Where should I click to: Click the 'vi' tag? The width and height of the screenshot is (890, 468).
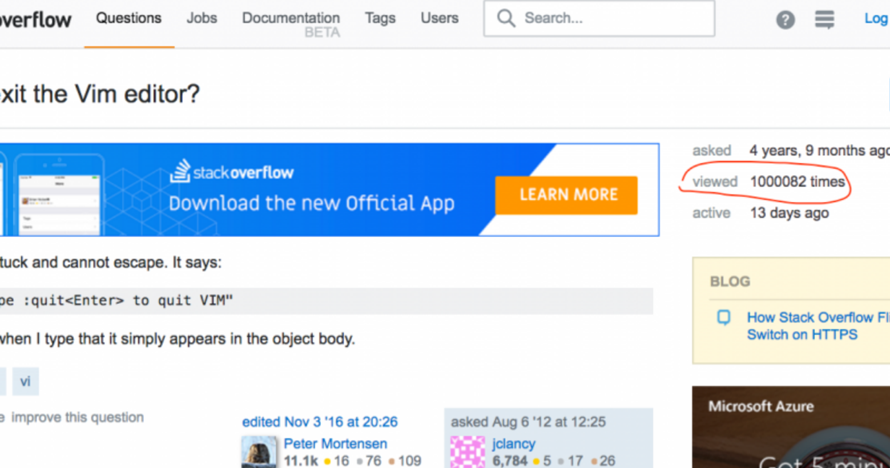point(25,381)
